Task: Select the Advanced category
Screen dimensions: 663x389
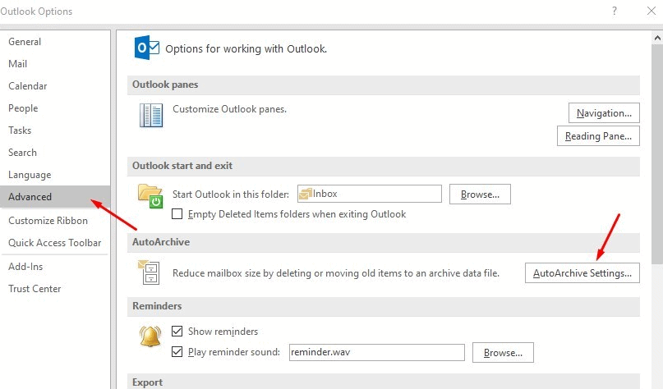Action: (55, 197)
